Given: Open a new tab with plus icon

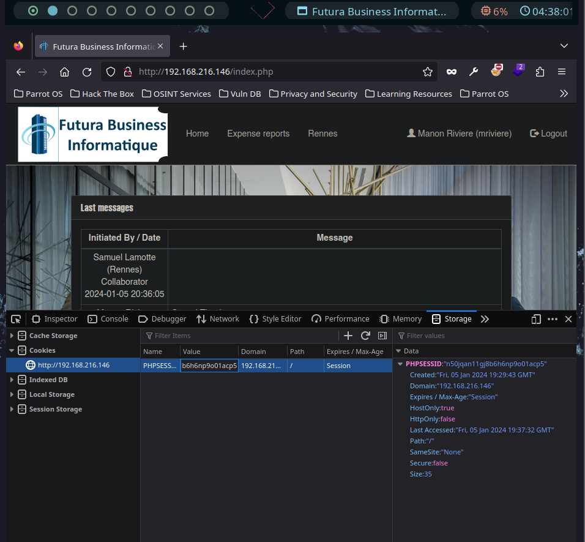Looking at the screenshot, I should (x=183, y=47).
